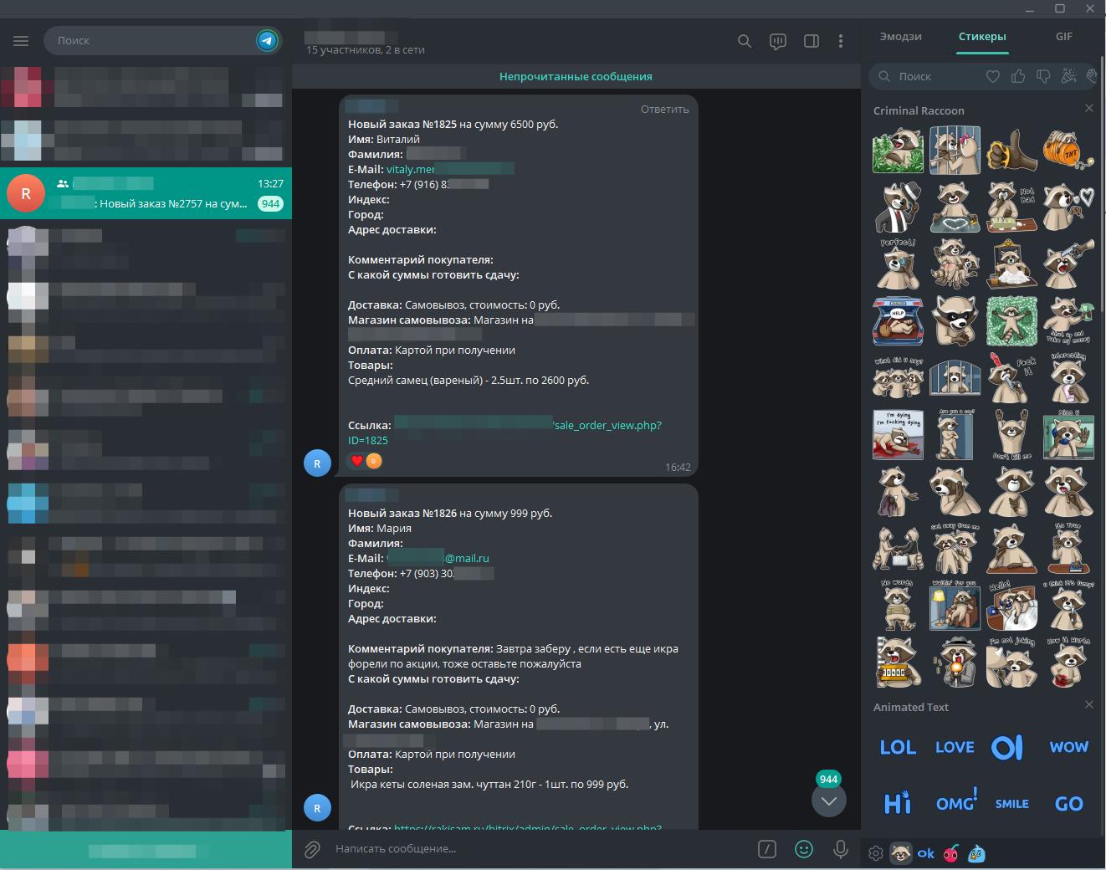Image resolution: width=1106 pixels, height=870 pixels.
Task: Open sticker settings gear icon
Action: pos(875,853)
